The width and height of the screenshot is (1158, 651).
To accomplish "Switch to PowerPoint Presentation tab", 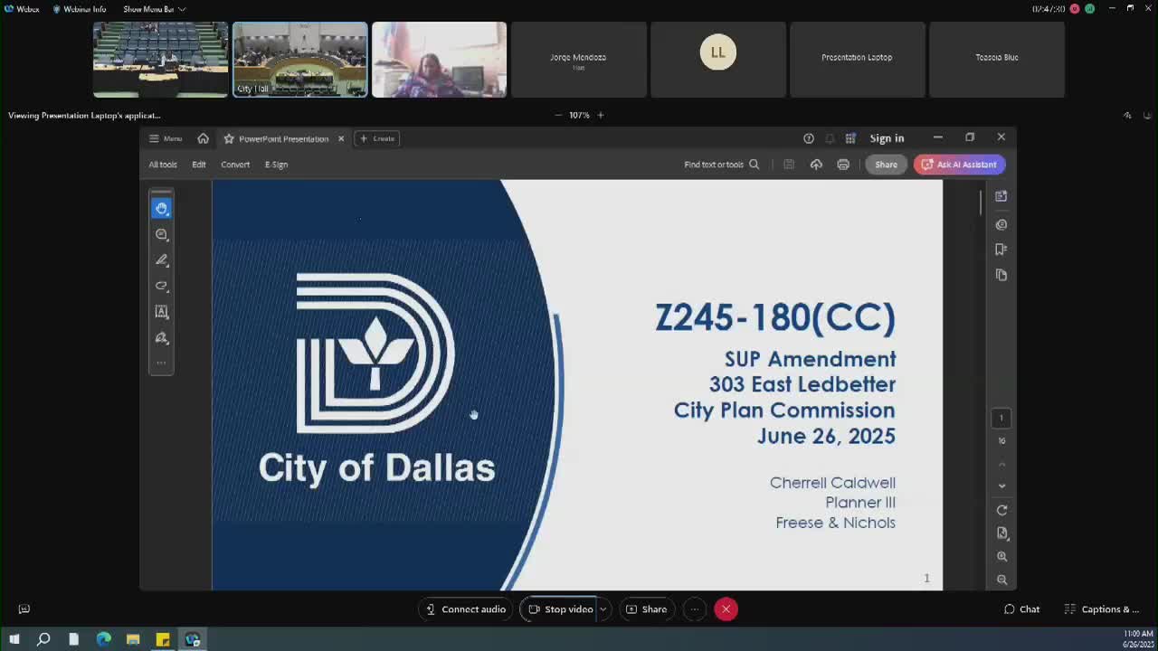I will click(x=283, y=138).
